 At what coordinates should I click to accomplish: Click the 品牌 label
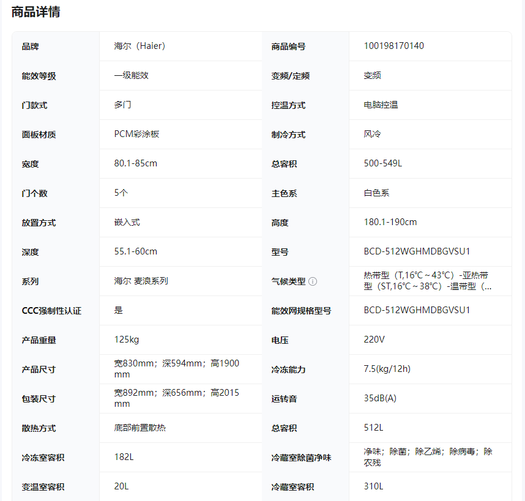coord(30,46)
